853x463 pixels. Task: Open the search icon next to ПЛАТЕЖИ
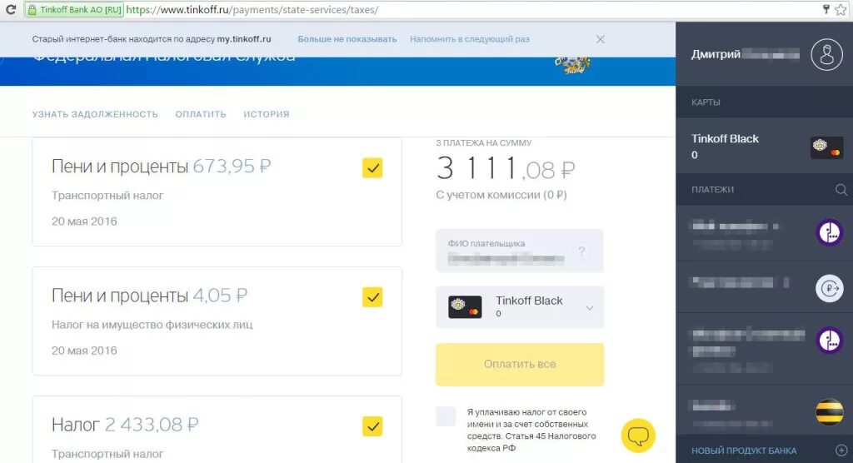(x=841, y=189)
